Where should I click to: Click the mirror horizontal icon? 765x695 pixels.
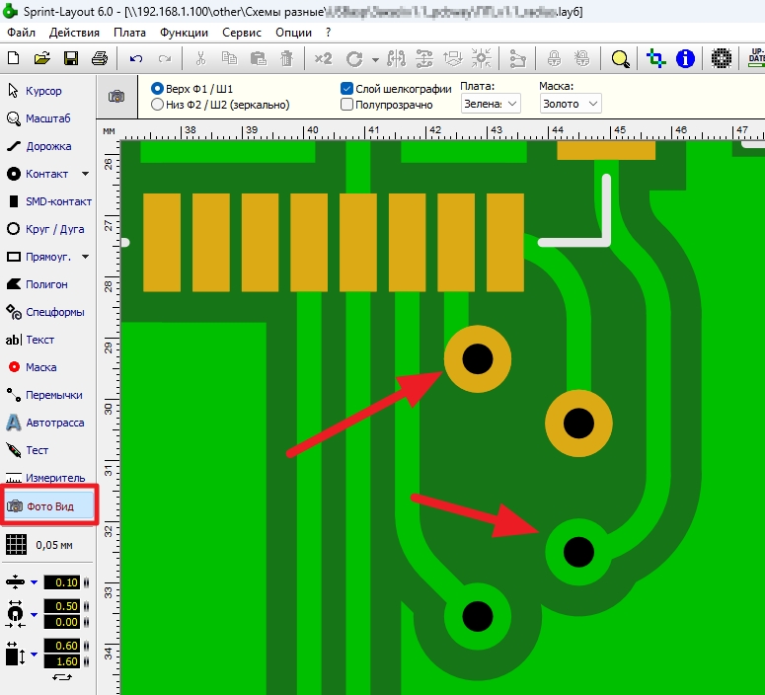point(396,58)
